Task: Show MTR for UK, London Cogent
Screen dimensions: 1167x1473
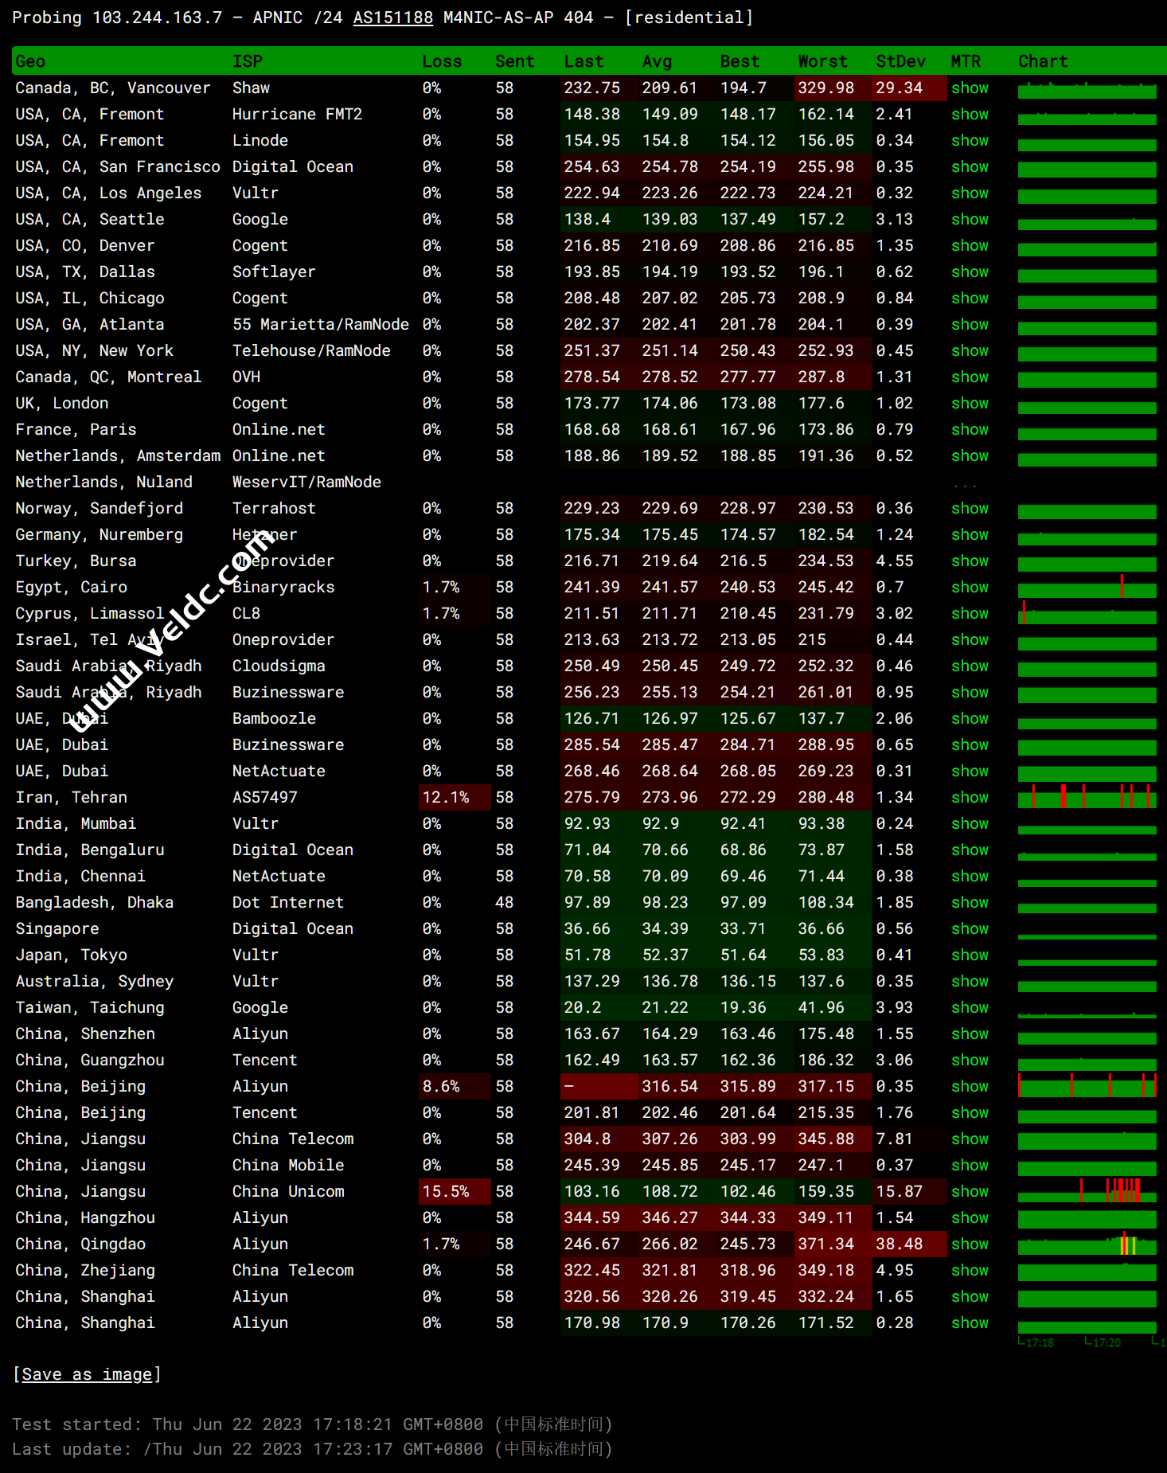Action: pos(970,403)
